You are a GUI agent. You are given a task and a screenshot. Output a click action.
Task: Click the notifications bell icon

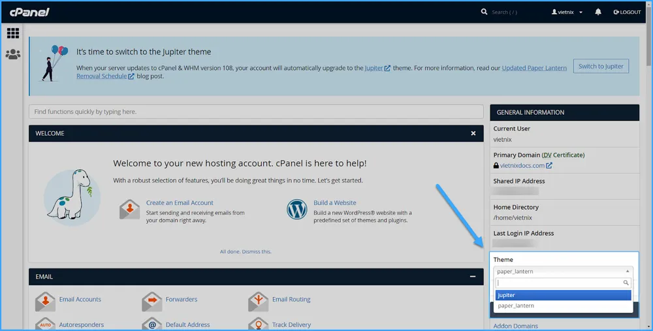(x=598, y=12)
